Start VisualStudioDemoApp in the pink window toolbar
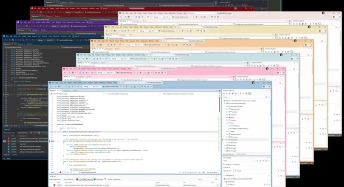This screenshot has width=344, height=187. click(x=125, y=73)
